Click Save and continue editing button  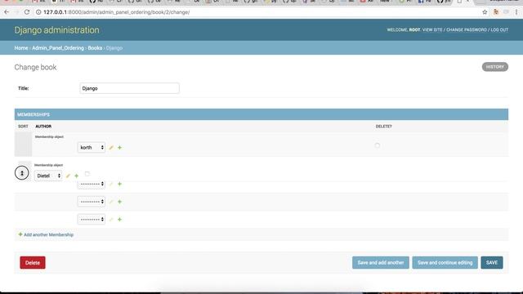pos(445,263)
